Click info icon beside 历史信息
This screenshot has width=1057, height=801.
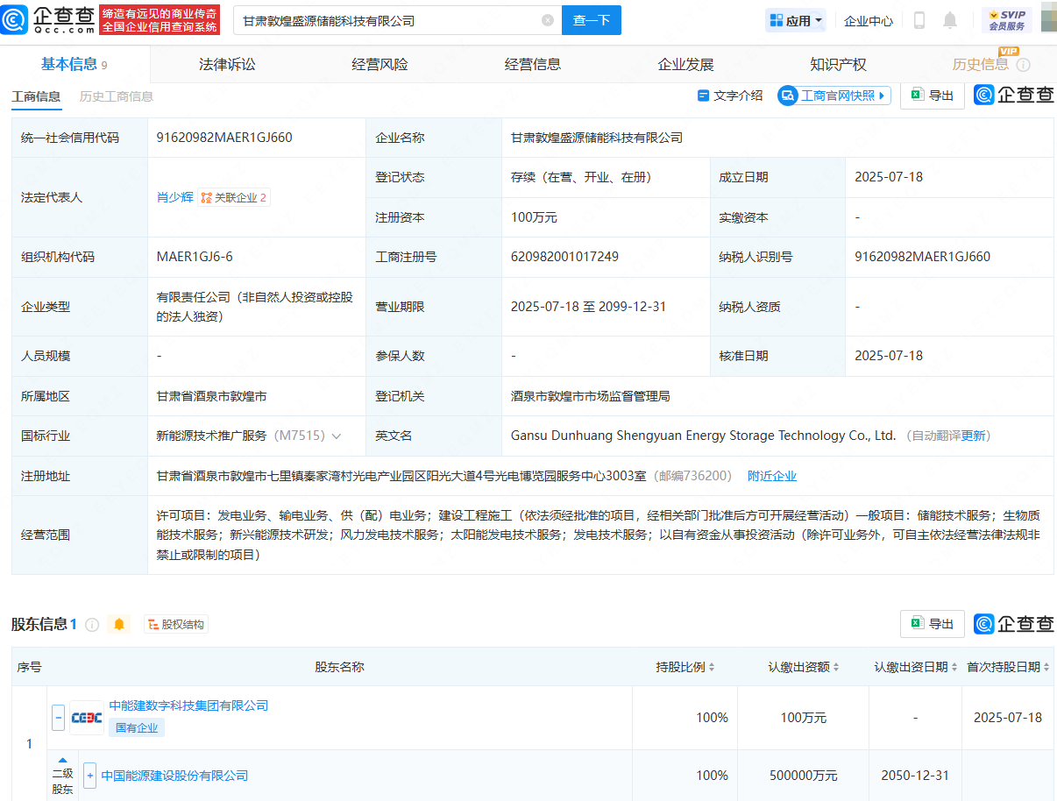pyautogui.click(x=1024, y=65)
